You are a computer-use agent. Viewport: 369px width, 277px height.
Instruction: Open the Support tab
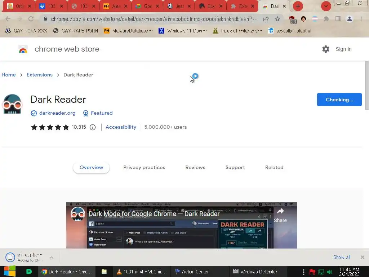pyautogui.click(x=235, y=167)
